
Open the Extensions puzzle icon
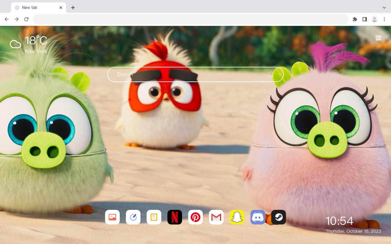(x=355, y=19)
